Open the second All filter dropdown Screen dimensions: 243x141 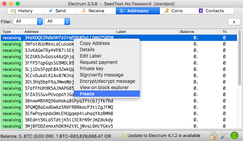click(x=57, y=21)
